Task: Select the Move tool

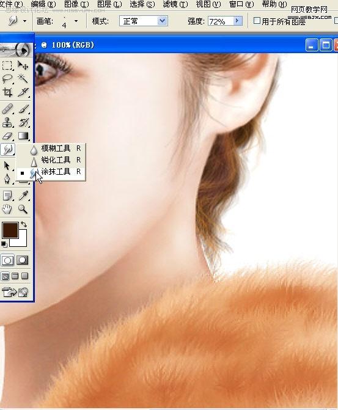Action: coord(23,65)
